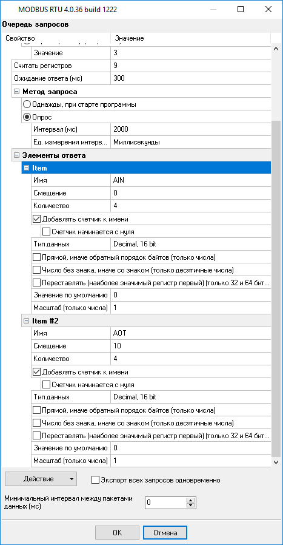Check 'Переставлять' register option for AIN item
283x545 pixels.
coord(36,283)
